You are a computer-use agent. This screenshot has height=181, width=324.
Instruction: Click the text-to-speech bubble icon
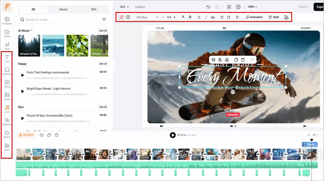(128, 17)
